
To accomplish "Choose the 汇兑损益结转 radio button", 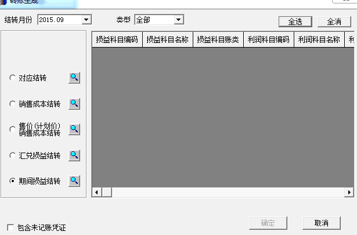I will (12, 156).
